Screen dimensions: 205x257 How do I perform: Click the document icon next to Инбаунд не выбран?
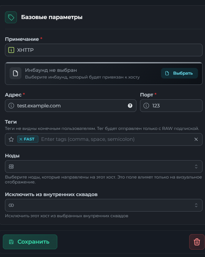pos(15,73)
